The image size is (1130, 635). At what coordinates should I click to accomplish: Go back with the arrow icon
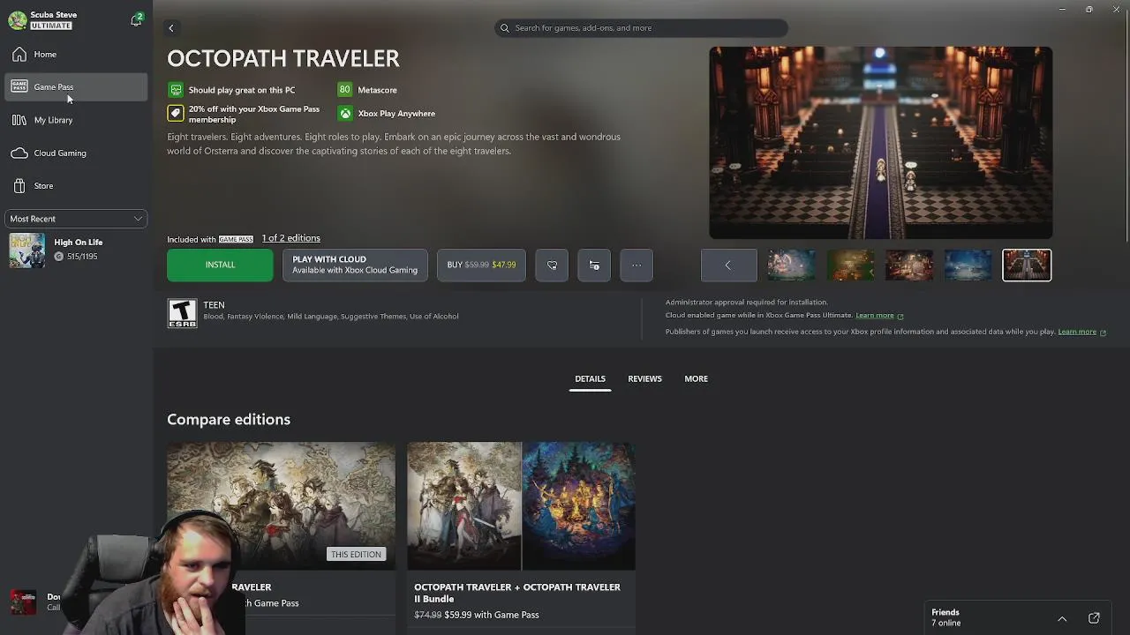[x=171, y=28]
